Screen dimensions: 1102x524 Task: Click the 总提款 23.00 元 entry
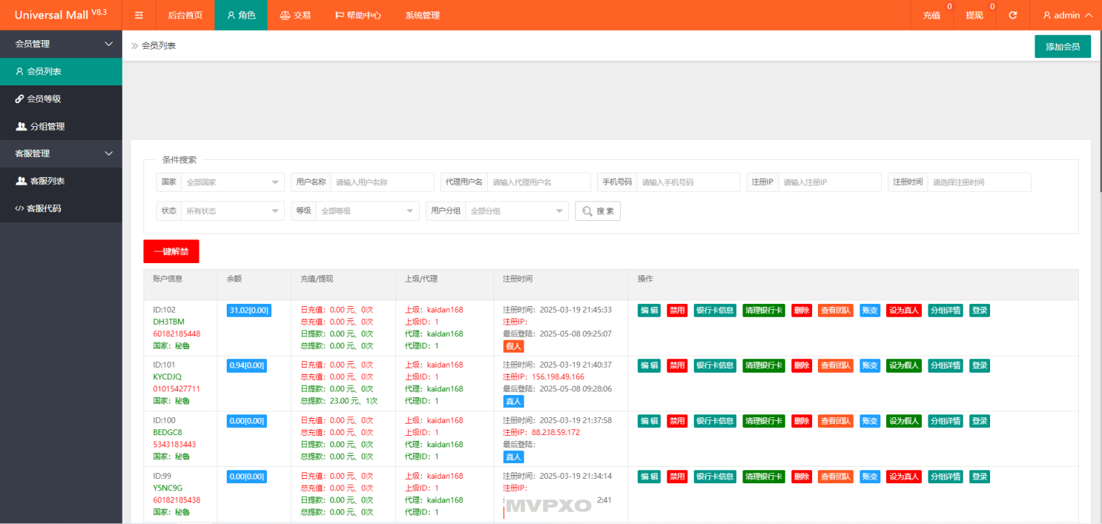tap(339, 401)
